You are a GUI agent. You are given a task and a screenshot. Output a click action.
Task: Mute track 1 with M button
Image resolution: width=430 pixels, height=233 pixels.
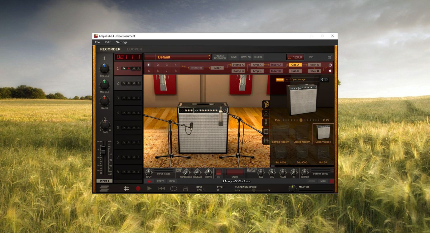coord(134,68)
